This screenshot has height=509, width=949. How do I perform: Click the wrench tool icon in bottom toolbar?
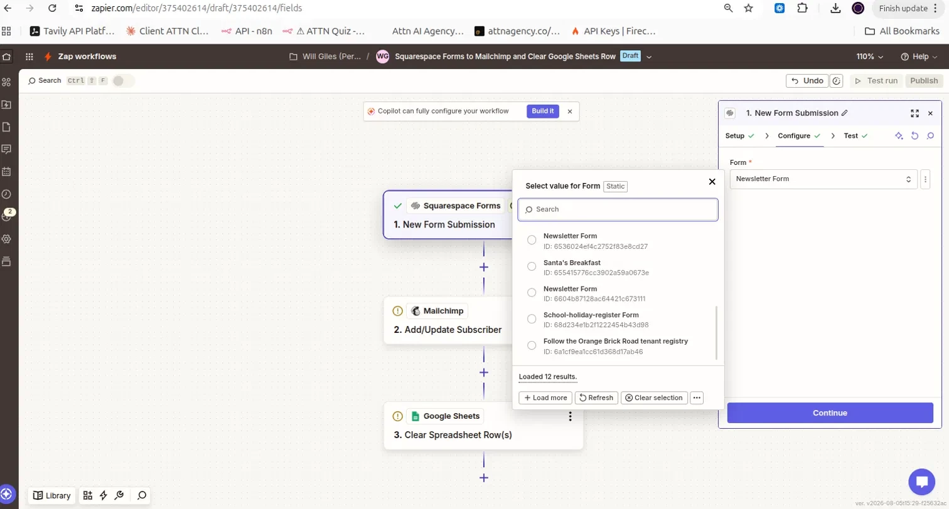tap(119, 495)
